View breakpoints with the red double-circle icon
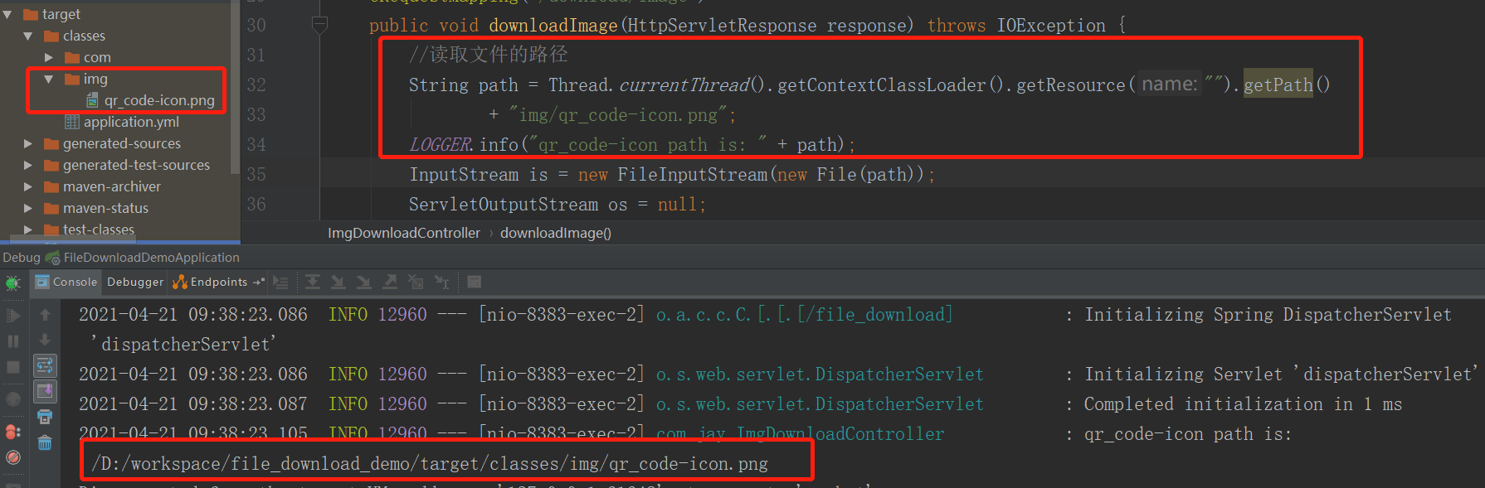 13,432
